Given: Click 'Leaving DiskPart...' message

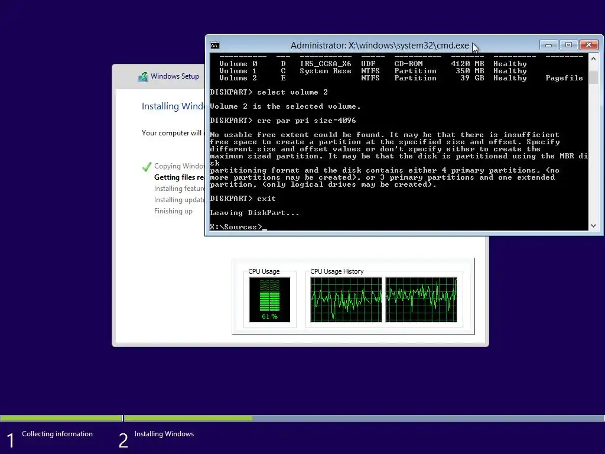Looking at the screenshot, I should point(255,213).
